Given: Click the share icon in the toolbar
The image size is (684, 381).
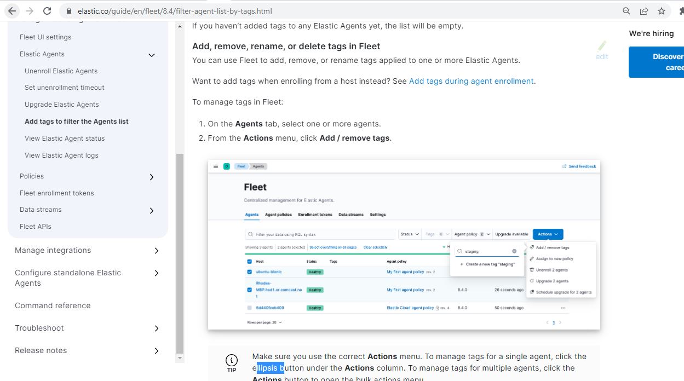Looking at the screenshot, I should (x=644, y=10).
